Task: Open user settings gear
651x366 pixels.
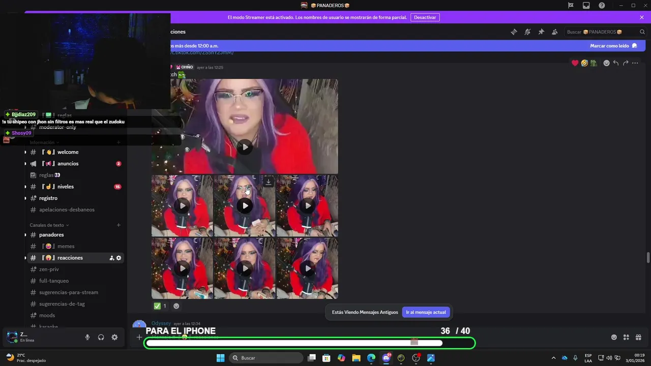Action: point(114,337)
